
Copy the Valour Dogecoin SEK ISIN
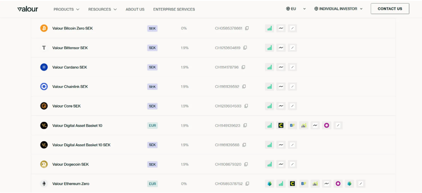(246, 164)
